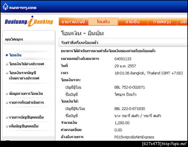Open โอนเงินจากบัญชีเงินตราต่างประเทศ sidebar link

coord(24,76)
